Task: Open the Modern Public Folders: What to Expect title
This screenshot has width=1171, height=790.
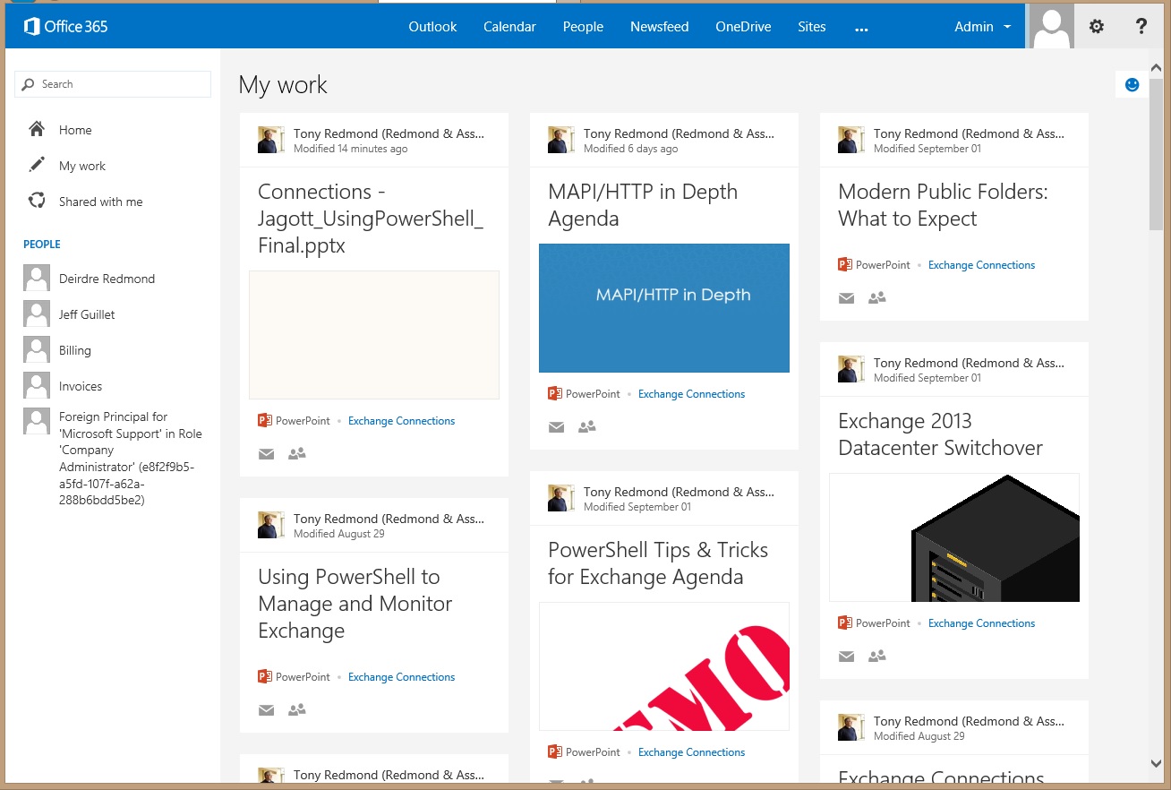Action: 942,205
